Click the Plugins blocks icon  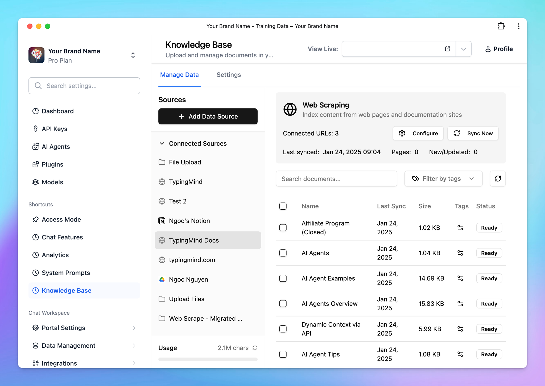[x=35, y=164]
